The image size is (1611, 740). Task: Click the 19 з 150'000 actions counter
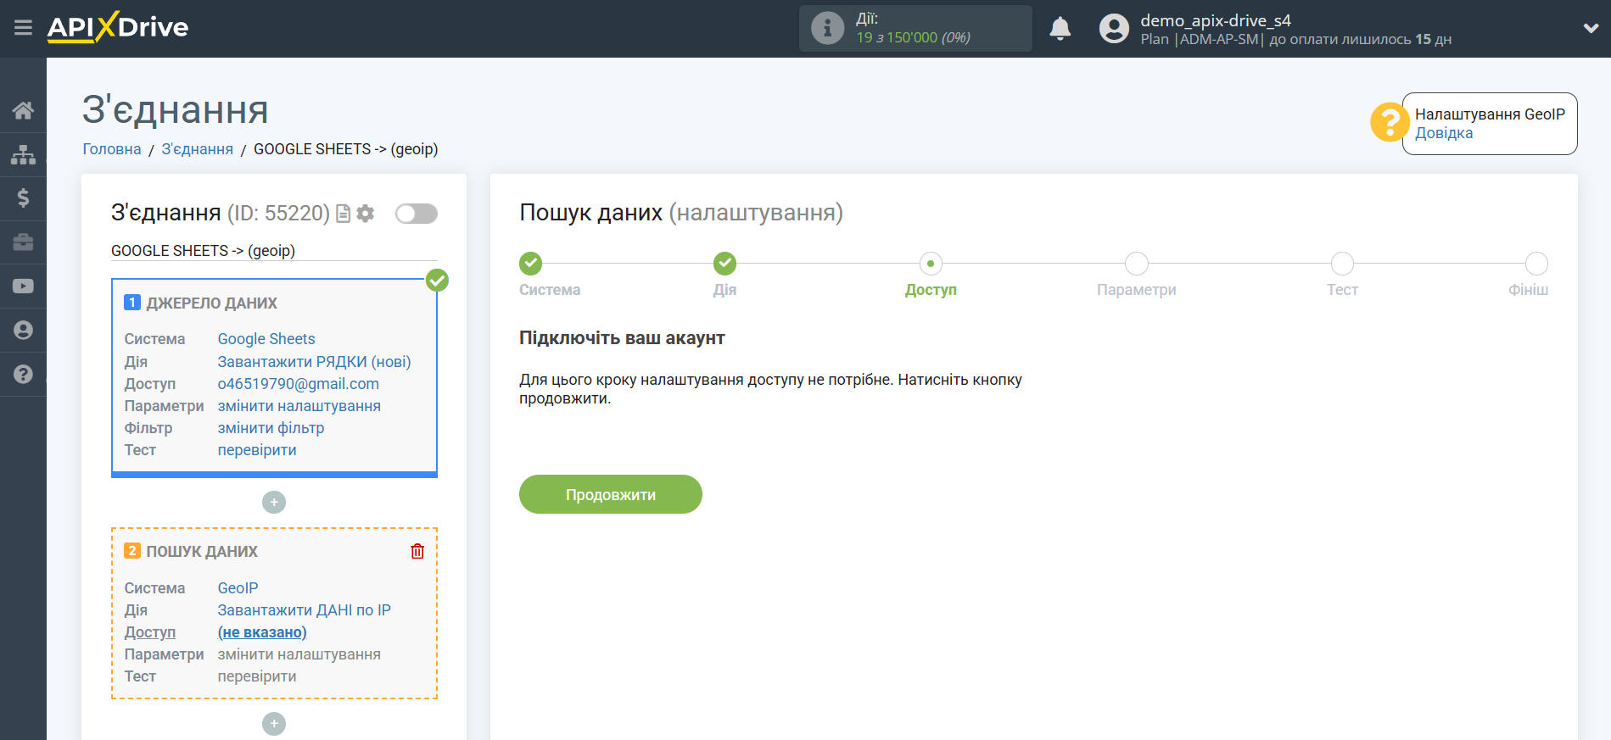coord(913,37)
